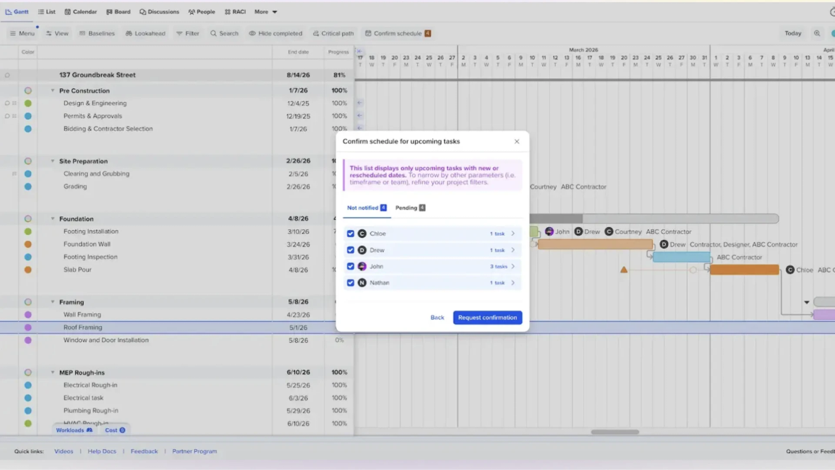Open the Videos quick link
835x470 pixels.
click(64, 451)
